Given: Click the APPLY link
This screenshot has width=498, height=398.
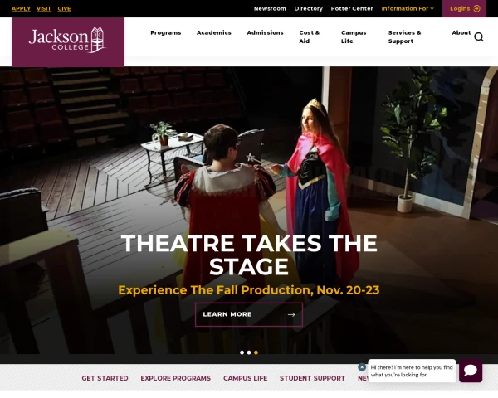Looking at the screenshot, I should pyautogui.click(x=21, y=8).
